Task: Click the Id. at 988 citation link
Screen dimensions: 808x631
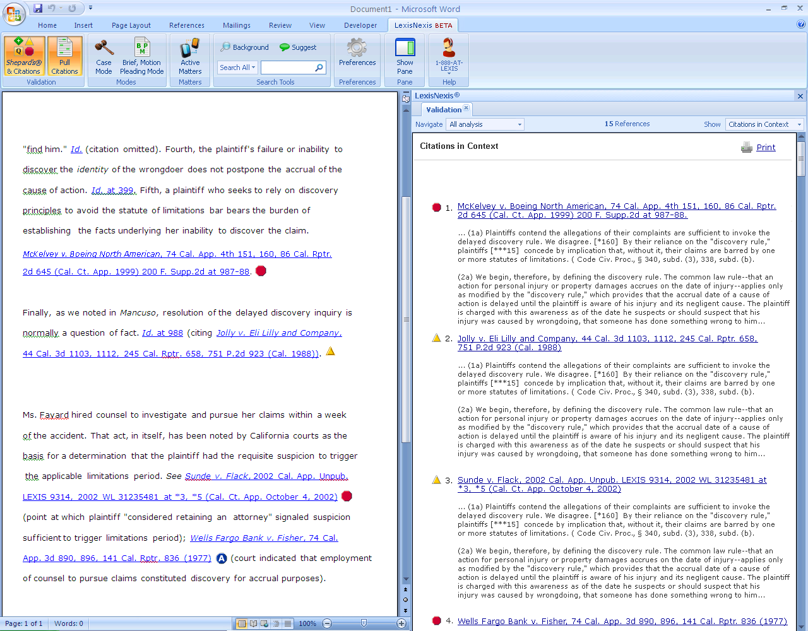Action: pos(162,333)
